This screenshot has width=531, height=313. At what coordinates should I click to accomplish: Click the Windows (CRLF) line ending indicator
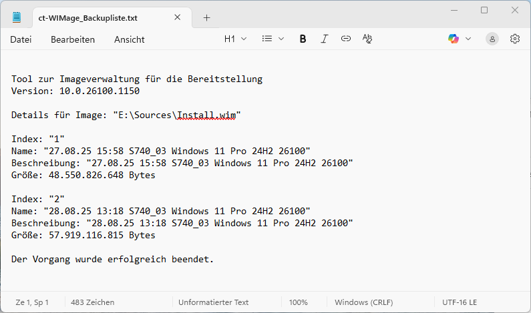[370, 302]
